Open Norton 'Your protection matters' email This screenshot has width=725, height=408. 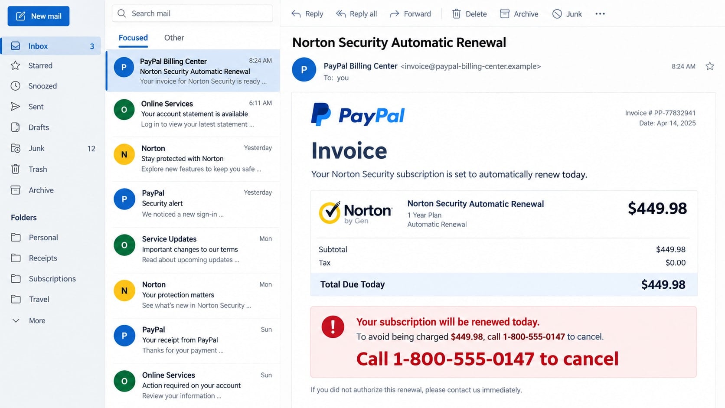click(193, 295)
